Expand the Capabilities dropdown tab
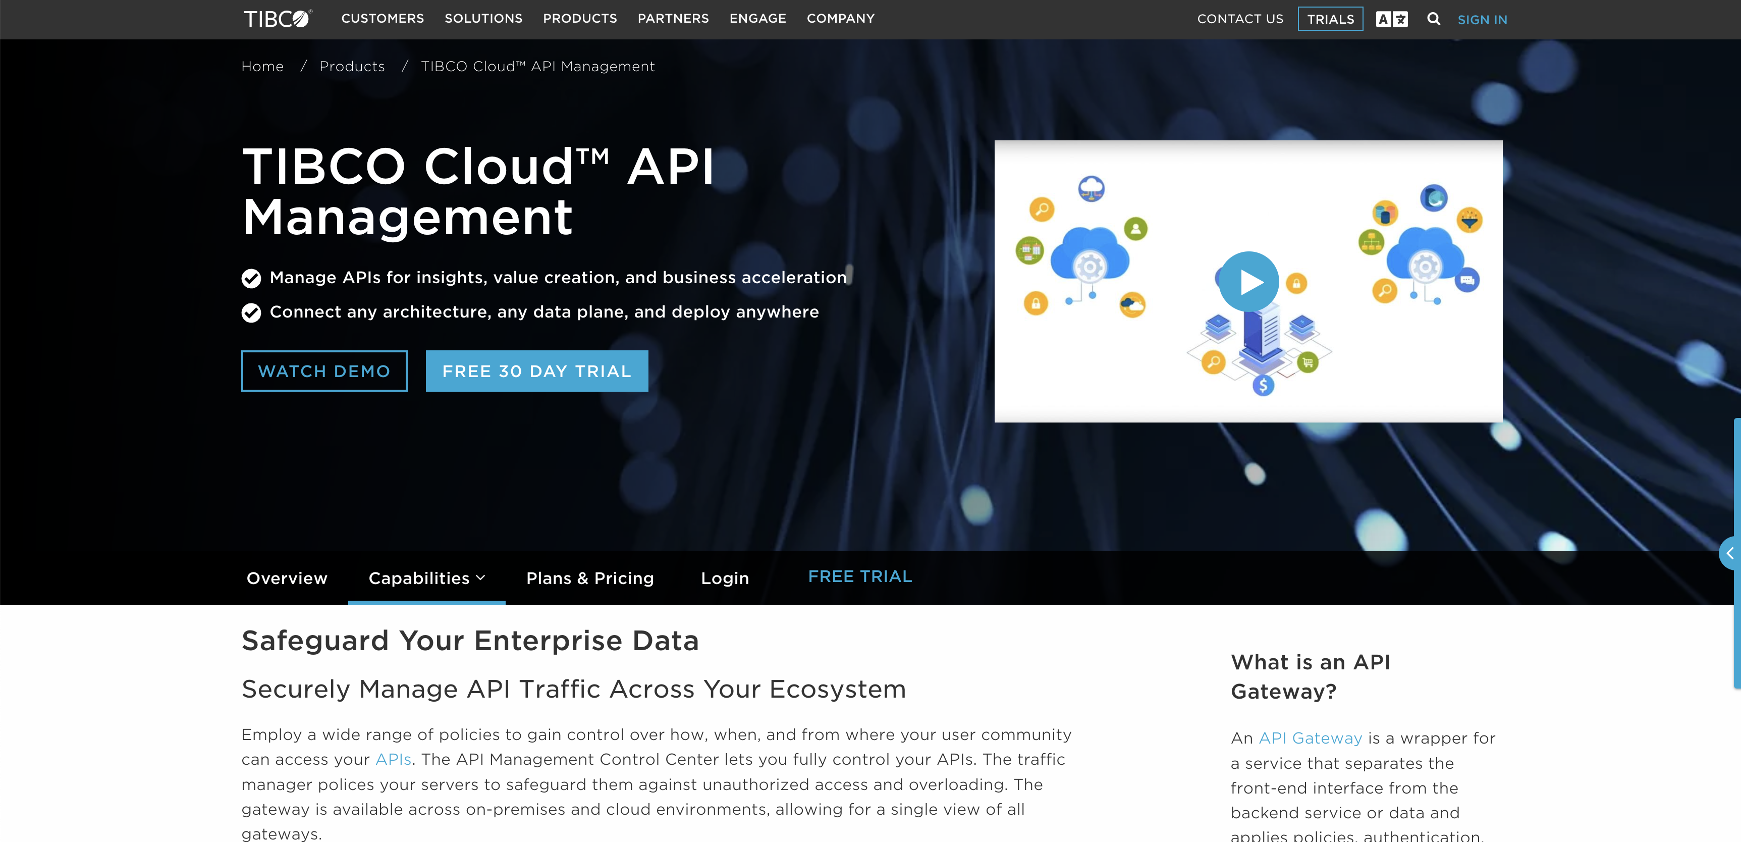 point(426,578)
